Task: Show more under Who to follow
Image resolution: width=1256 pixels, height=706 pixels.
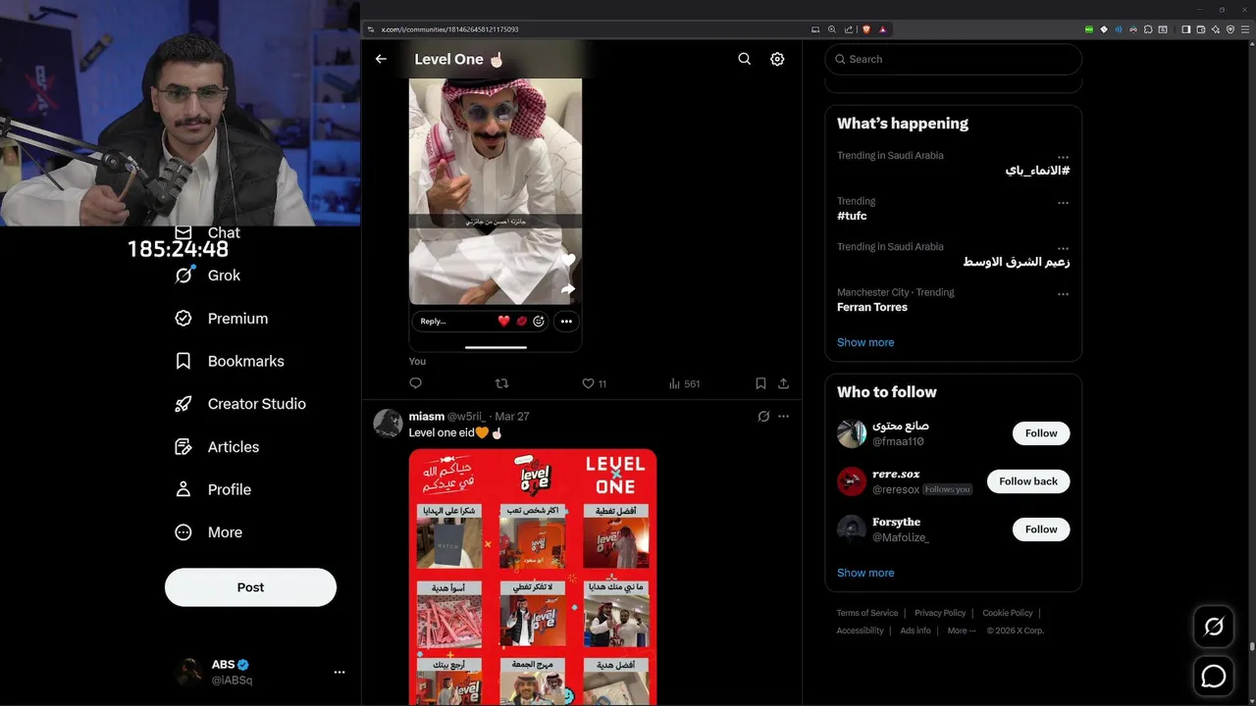Action: pyautogui.click(x=865, y=573)
